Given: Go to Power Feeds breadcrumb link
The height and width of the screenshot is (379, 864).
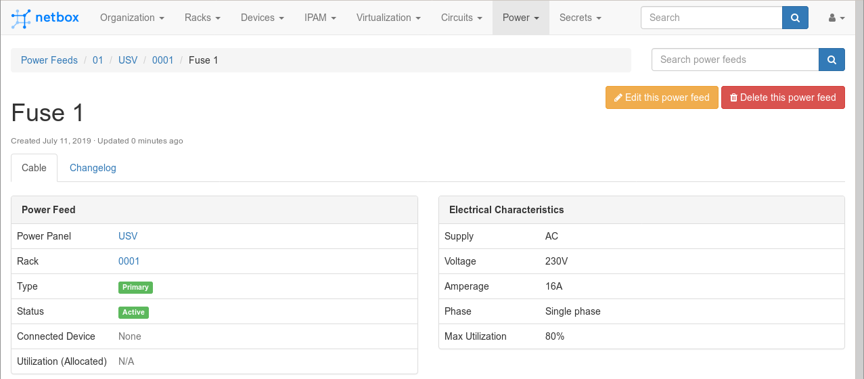Looking at the screenshot, I should (49, 60).
